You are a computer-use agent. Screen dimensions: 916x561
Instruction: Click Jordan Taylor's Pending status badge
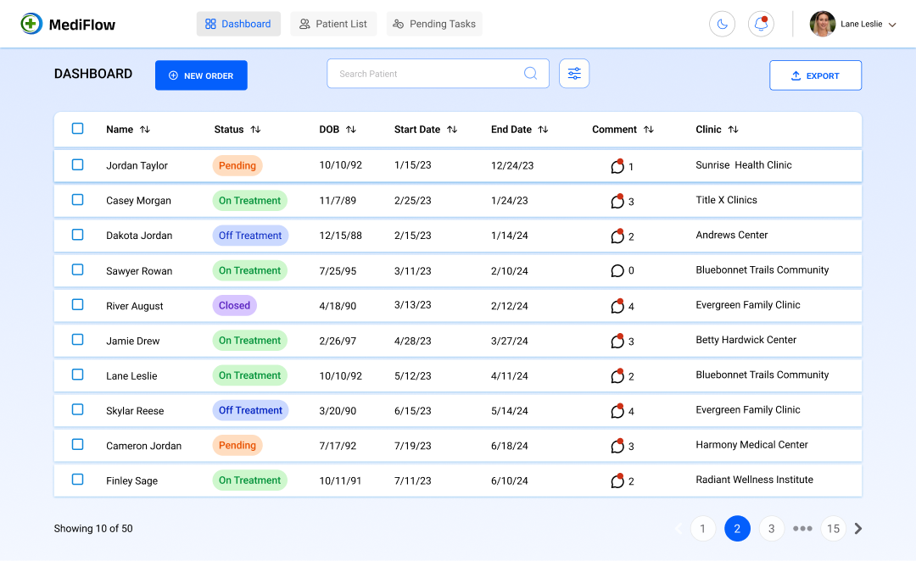[237, 165]
